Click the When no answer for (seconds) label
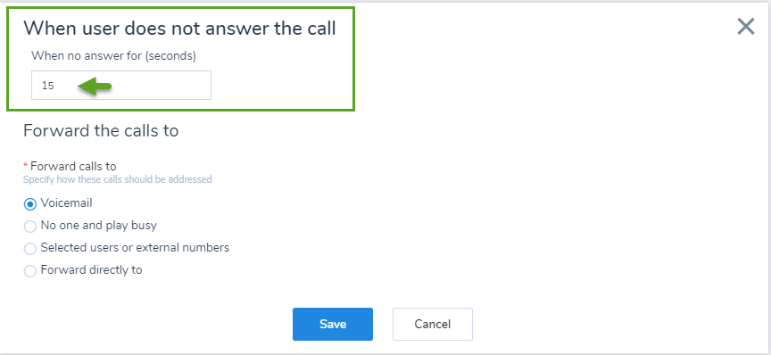771x355 pixels. [113, 56]
